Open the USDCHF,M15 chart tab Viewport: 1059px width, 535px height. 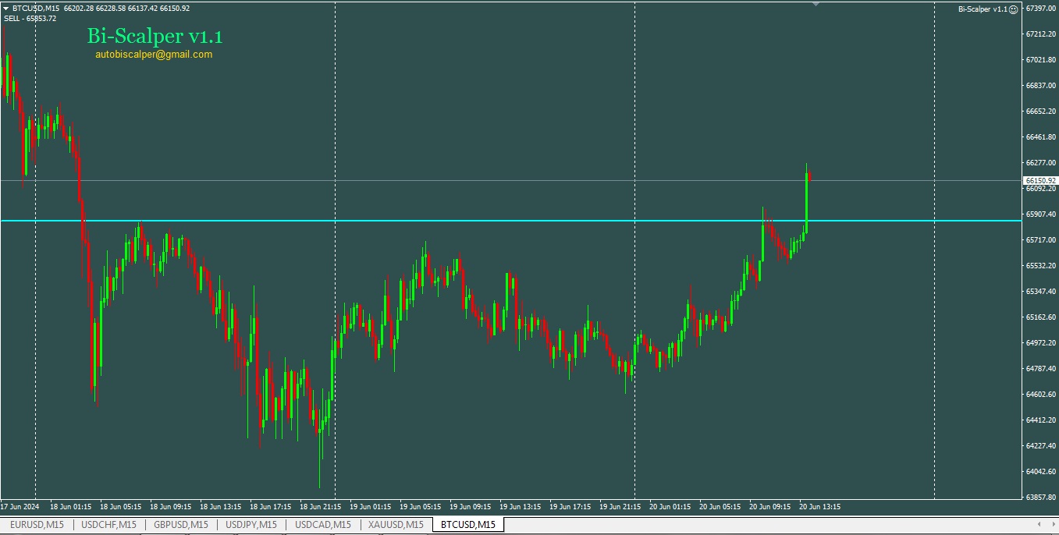[x=108, y=525]
